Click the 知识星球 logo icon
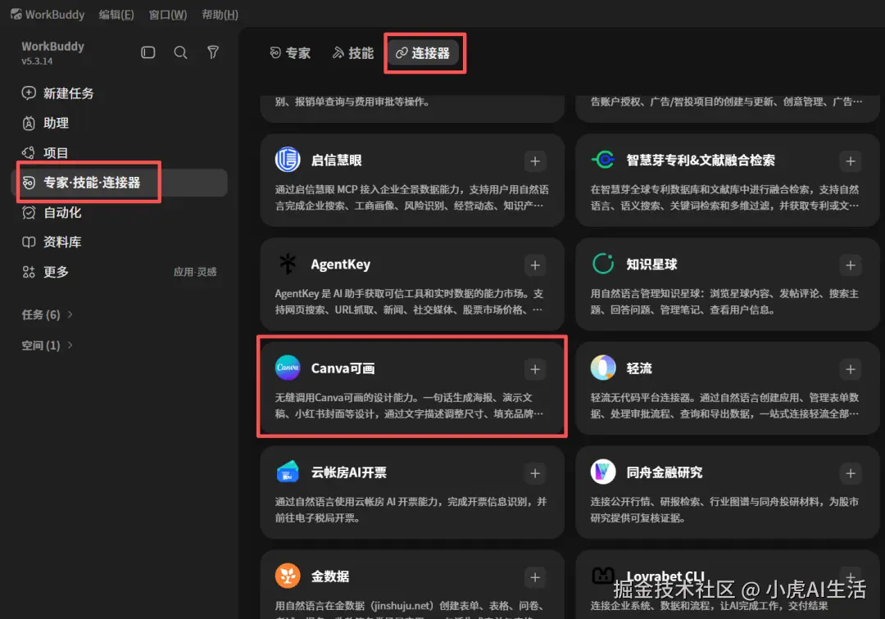Image resolution: width=885 pixels, height=619 pixels. click(x=603, y=264)
